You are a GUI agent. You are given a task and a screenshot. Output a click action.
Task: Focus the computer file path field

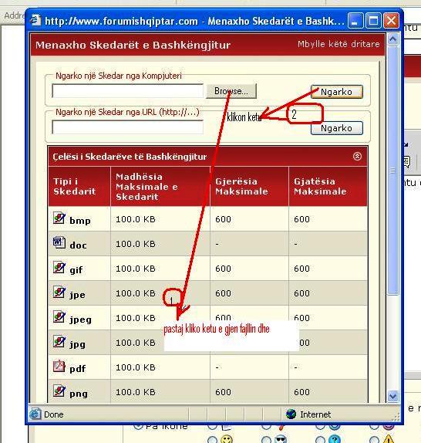click(x=128, y=91)
